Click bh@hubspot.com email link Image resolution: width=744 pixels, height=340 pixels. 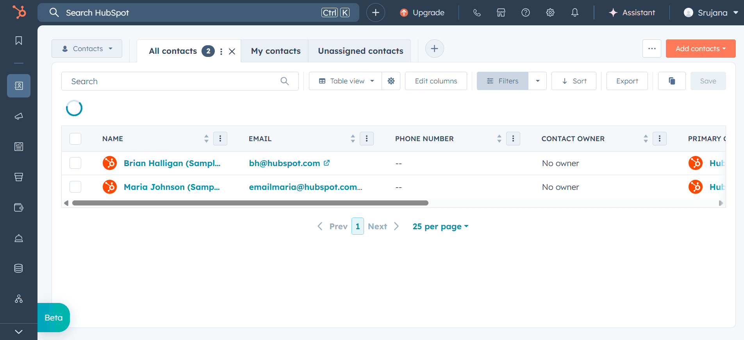click(284, 163)
